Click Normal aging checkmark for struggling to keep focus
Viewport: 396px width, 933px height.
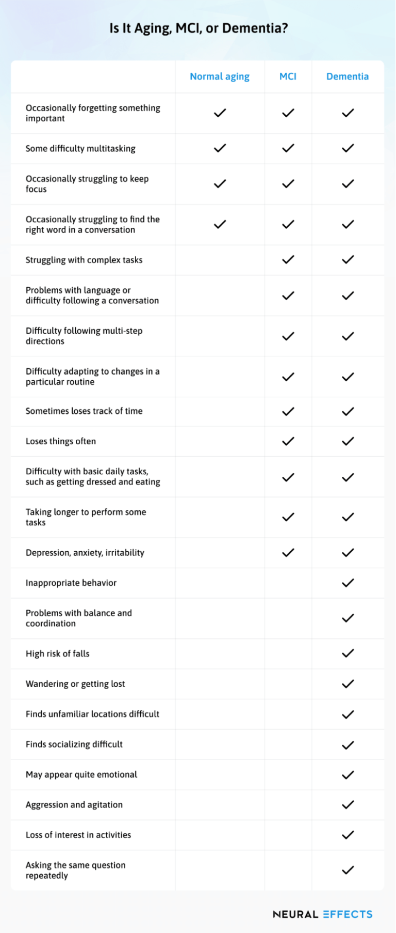220,183
